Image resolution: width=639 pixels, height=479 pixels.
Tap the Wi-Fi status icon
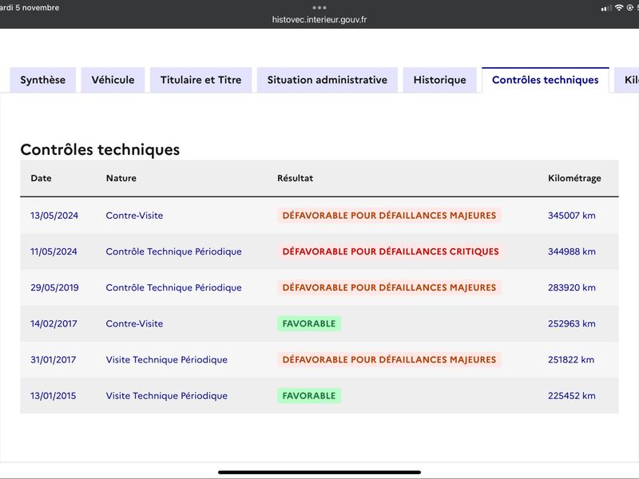click(619, 8)
